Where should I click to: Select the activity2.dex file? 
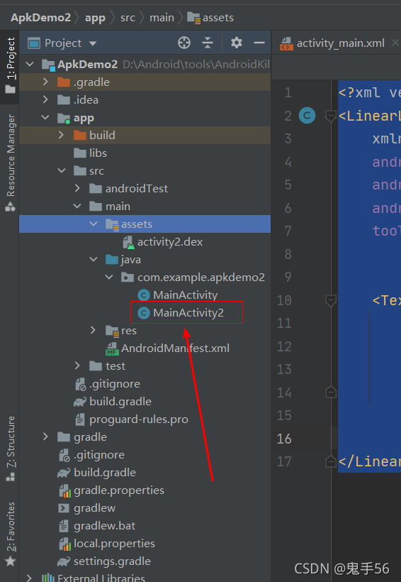coord(170,242)
